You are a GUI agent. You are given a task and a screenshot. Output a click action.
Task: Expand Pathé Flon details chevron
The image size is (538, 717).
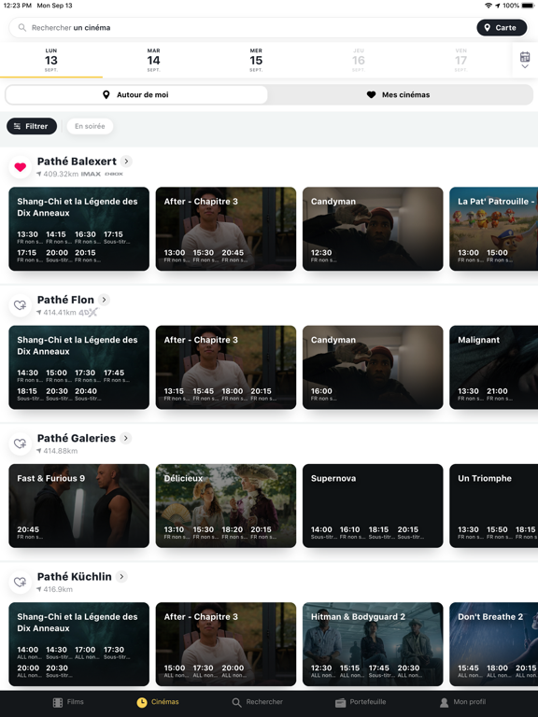[104, 300]
